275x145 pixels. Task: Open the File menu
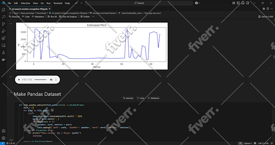tap(9, 3)
